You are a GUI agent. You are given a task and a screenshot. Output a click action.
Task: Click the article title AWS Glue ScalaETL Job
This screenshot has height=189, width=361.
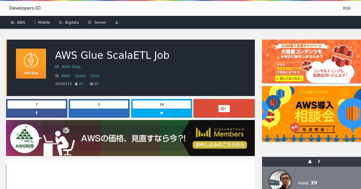click(112, 55)
